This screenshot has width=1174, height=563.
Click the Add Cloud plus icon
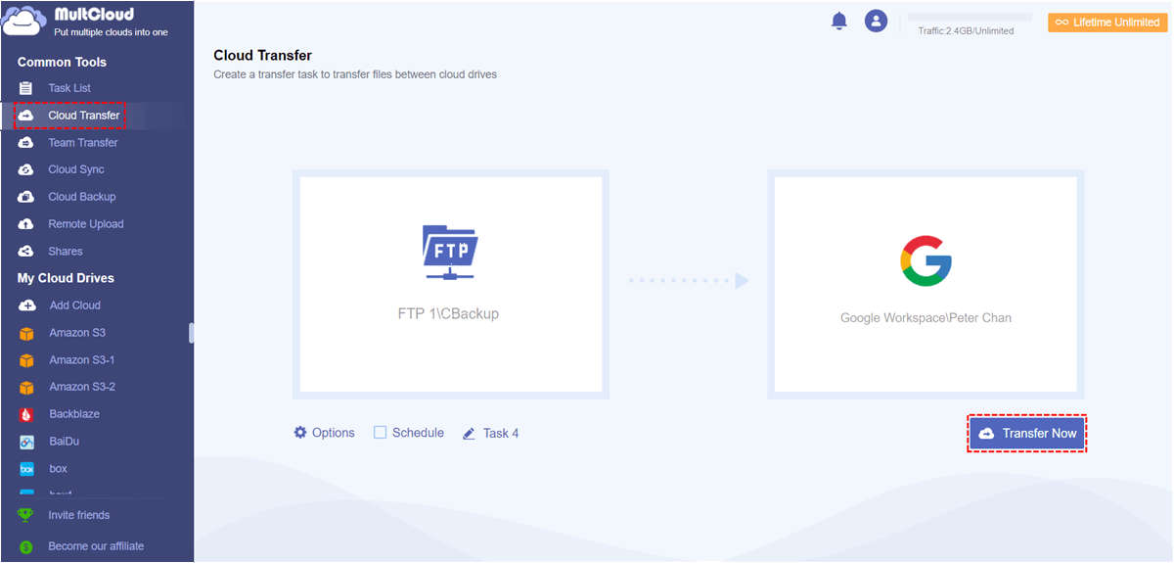[x=27, y=305]
